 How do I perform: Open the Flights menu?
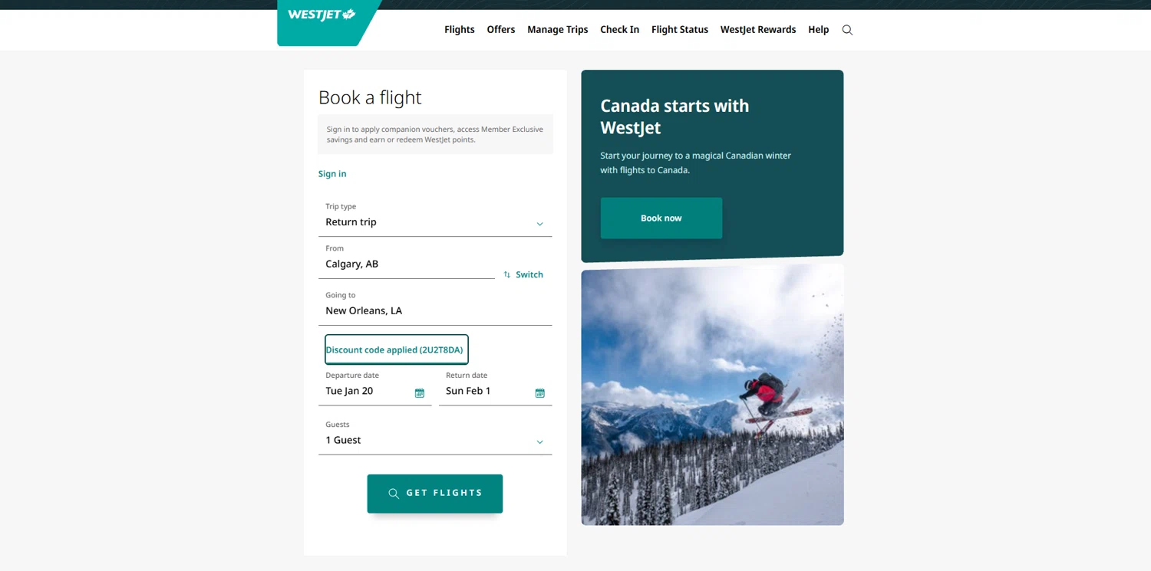[459, 30]
